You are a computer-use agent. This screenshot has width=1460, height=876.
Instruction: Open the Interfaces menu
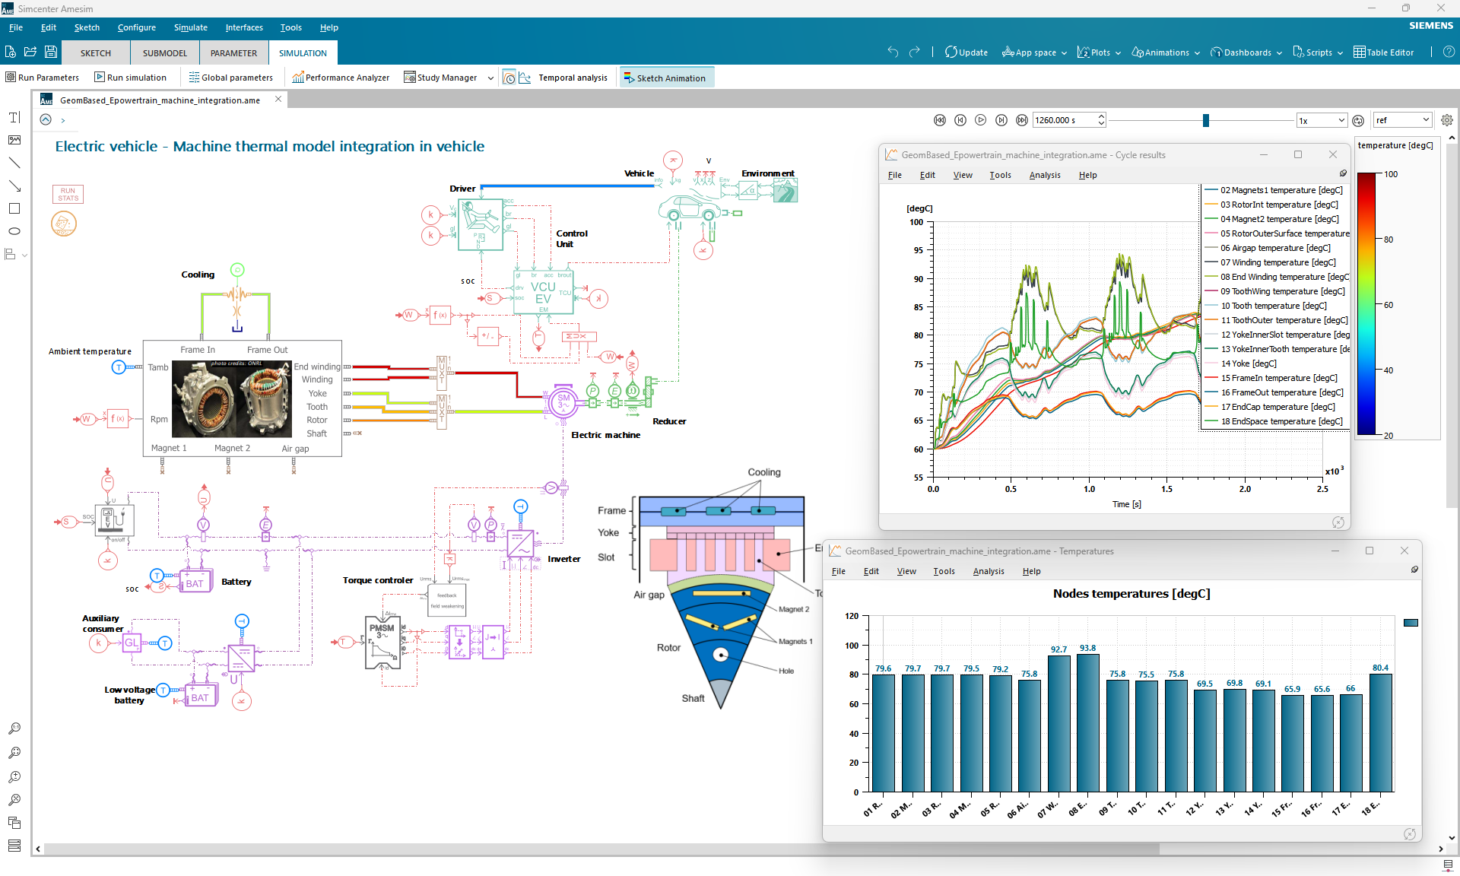tap(243, 27)
